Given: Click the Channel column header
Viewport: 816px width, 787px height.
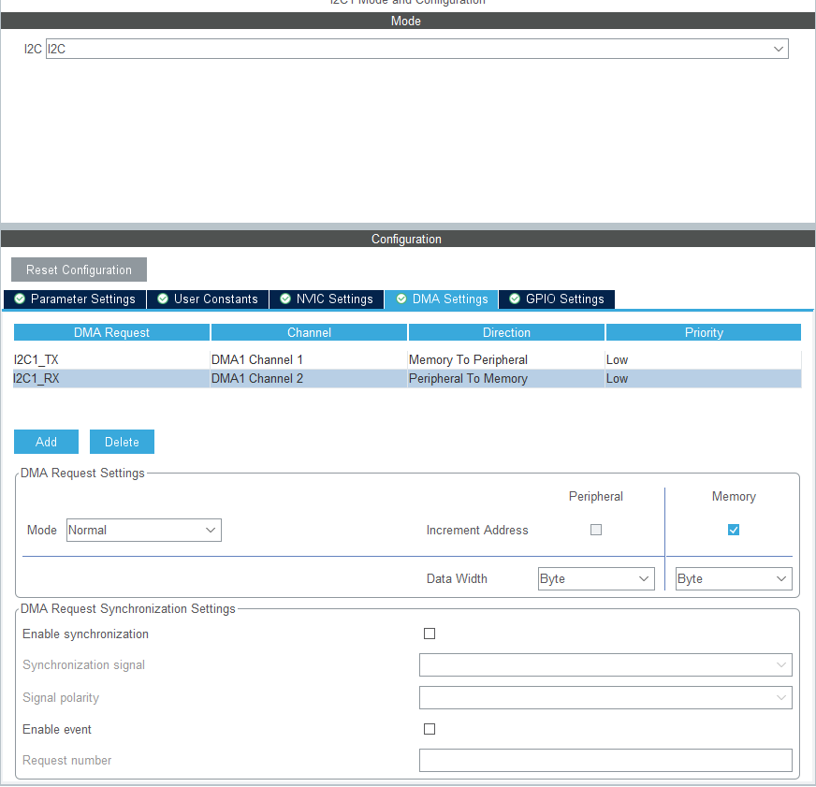Looking at the screenshot, I should pos(309,332).
